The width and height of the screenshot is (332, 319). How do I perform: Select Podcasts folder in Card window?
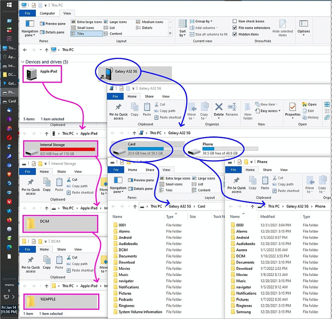click(x=126, y=299)
